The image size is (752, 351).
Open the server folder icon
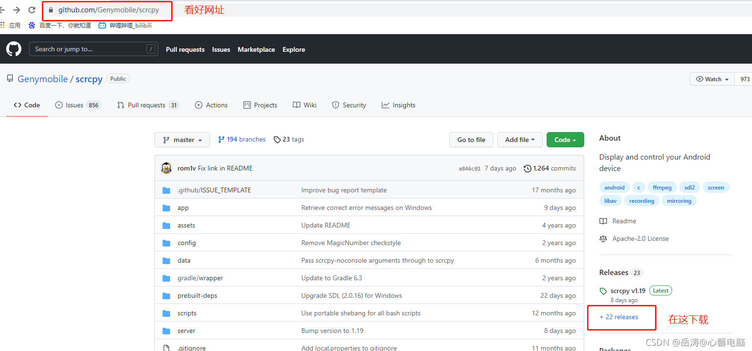point(166,331)
